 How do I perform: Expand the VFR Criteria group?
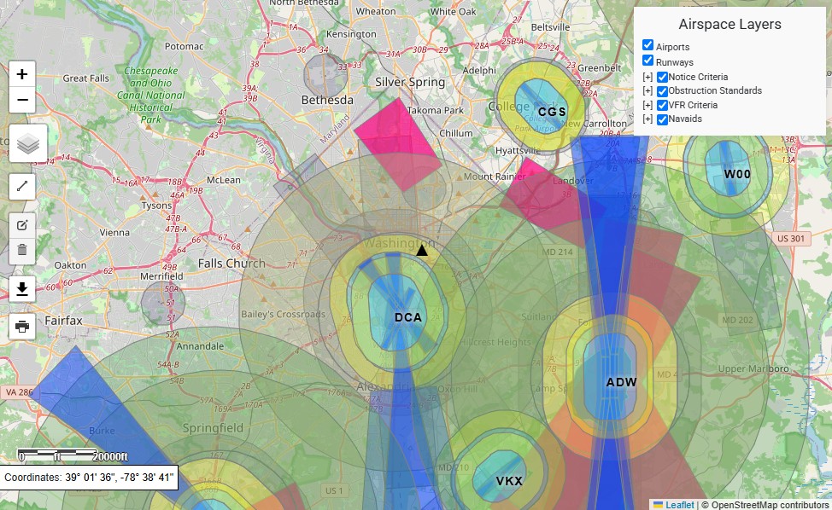pos(647,105)
